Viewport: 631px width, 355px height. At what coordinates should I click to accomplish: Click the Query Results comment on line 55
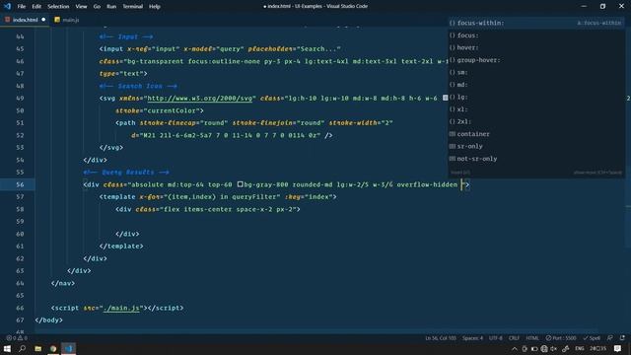(127, 173)
